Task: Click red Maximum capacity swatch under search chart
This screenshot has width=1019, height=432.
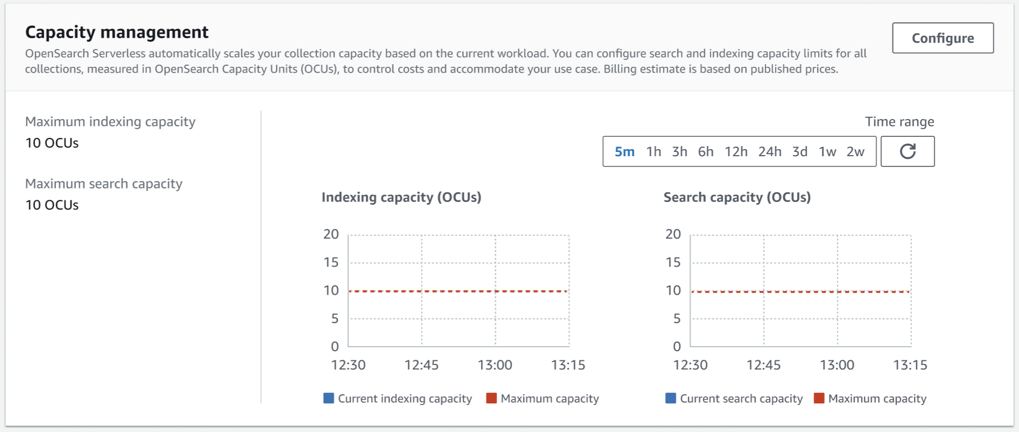Action: [819, 398]
